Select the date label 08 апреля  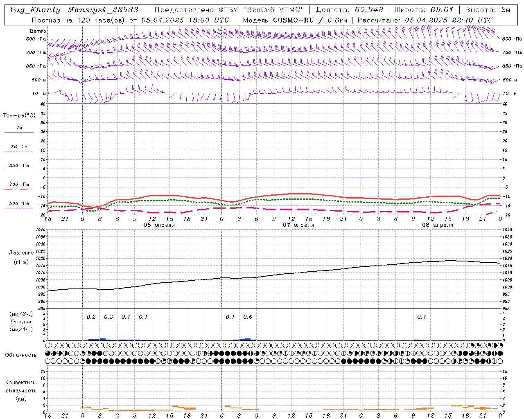[438, 225]
